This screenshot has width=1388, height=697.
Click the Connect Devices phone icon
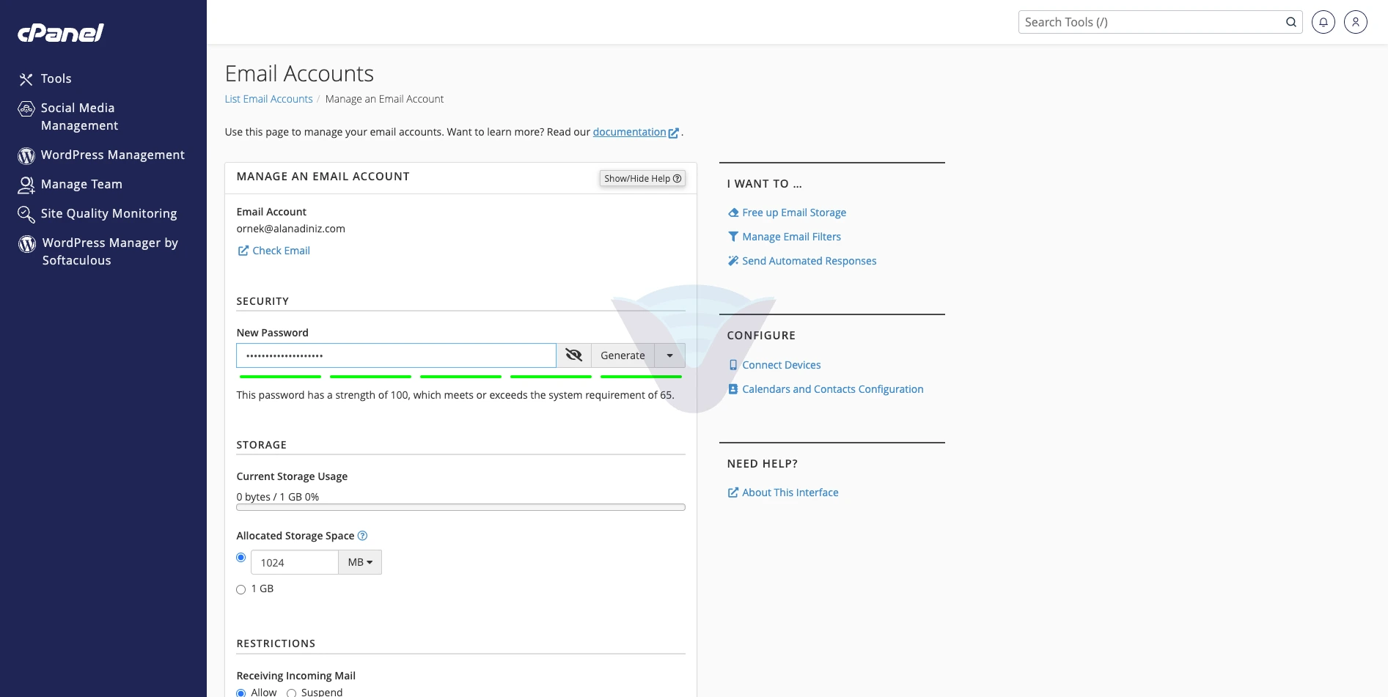pos(732,365)
